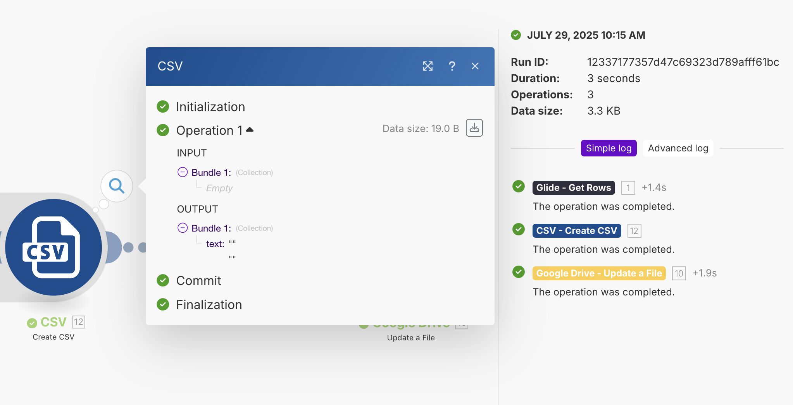The width and height of the screenshot is (793, 405).
Task: Click the 12 badge under the CSV module
Action: [x=79, y=322]
